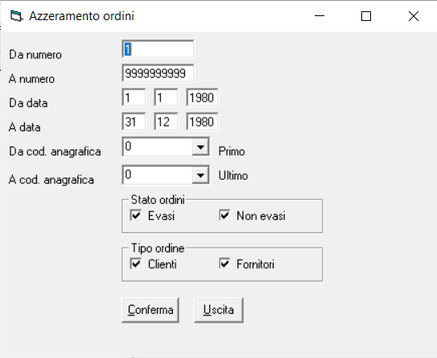This screenshot has width=437, height=358.
Task: Disable the Fornitori checkbox
Action: pos(225,264)
